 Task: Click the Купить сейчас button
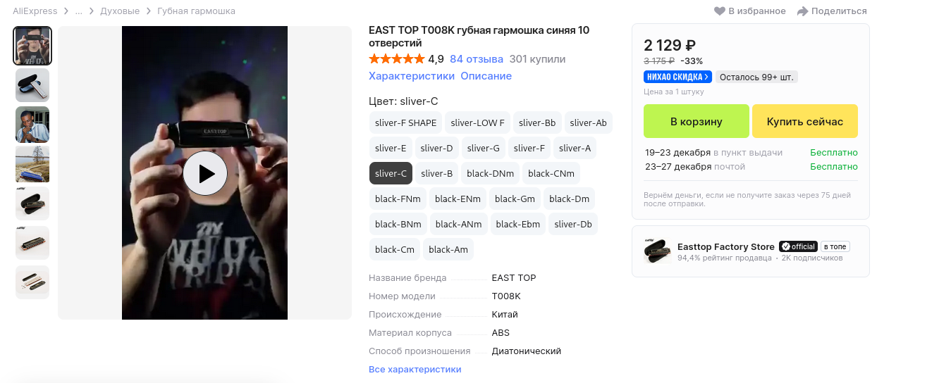point(804,121)
